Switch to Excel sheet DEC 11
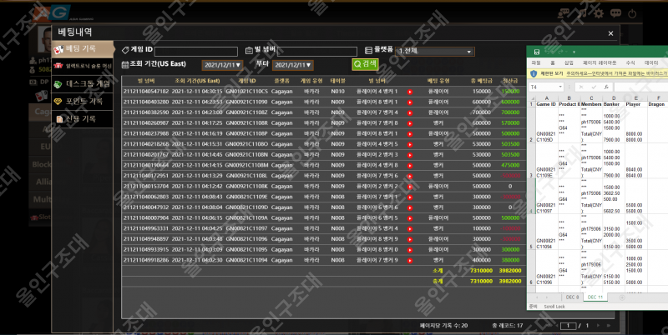The width and height of the screenshot is (668, 335). pyautogui.click(x=595, y=297)
